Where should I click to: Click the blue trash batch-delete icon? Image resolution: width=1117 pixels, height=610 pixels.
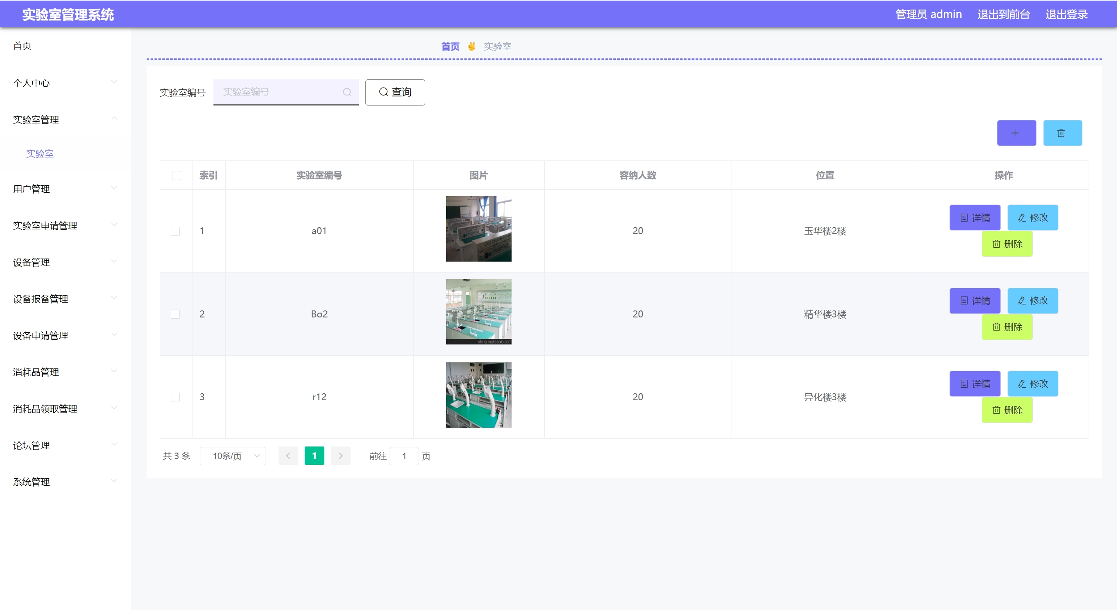[1062, 133]
